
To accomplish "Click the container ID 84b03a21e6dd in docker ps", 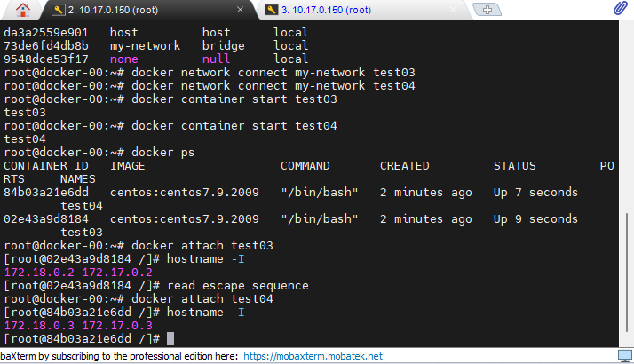I will [46, 192].
